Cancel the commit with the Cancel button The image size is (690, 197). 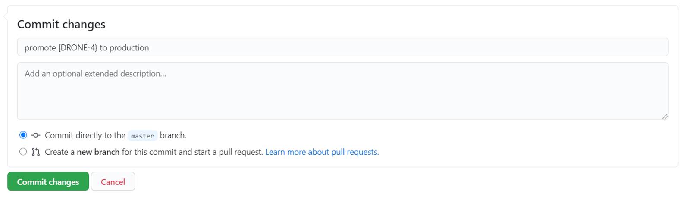[x=113, y=182]
